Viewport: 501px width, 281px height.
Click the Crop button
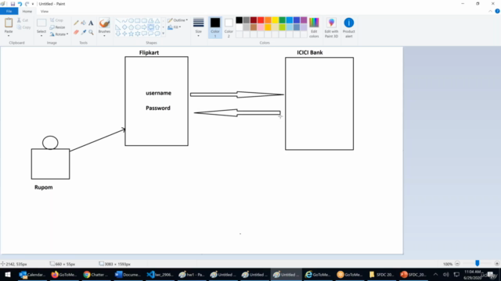(x=56, y=20)
